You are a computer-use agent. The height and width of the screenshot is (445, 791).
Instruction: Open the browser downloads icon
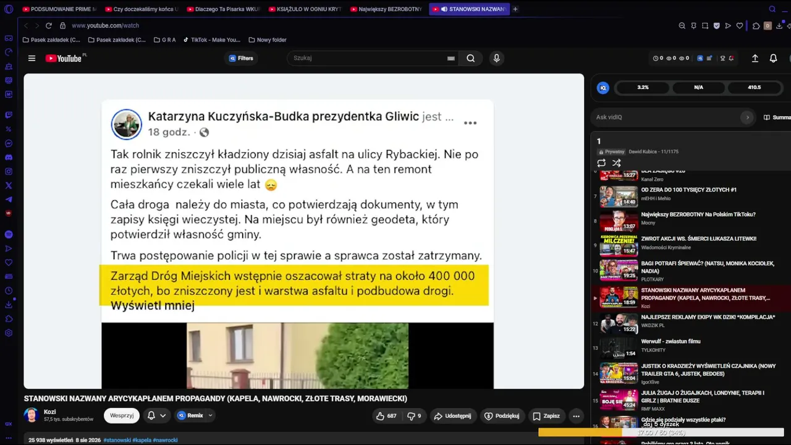pos(779,25)
